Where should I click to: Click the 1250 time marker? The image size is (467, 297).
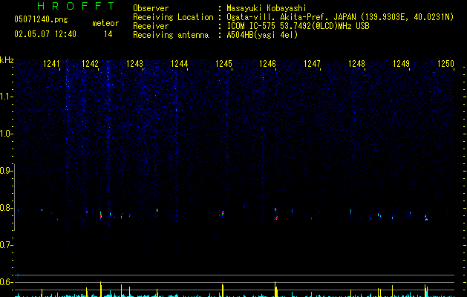(445, 64)
